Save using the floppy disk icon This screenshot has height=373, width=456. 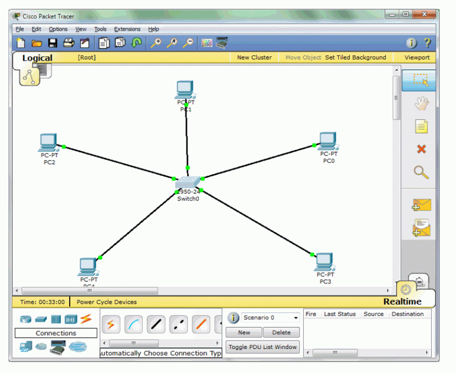(53, 43)
